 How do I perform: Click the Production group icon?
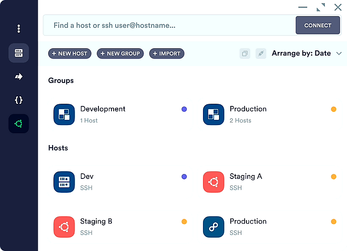coord(213,114)
